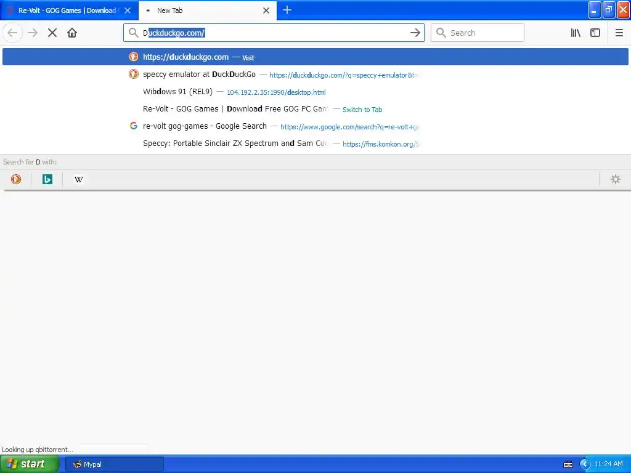The image size is (631, 473).
Task: Click the on-screen keyboard tray icon
Action: [568, 464]
